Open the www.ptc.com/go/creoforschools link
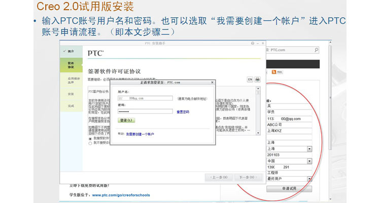The height and width of the screenshot is (203, 380). click(121, 195)
